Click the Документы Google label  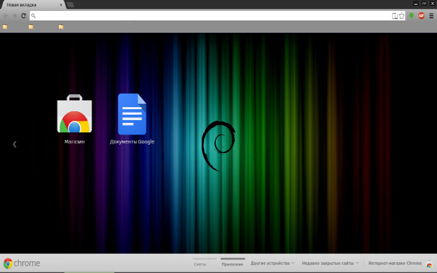[132, 141]
